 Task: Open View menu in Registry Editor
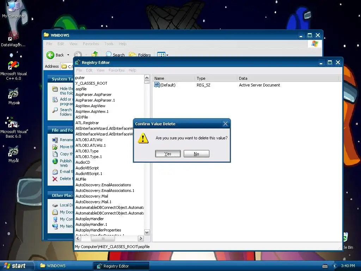[x=100, y=70]
